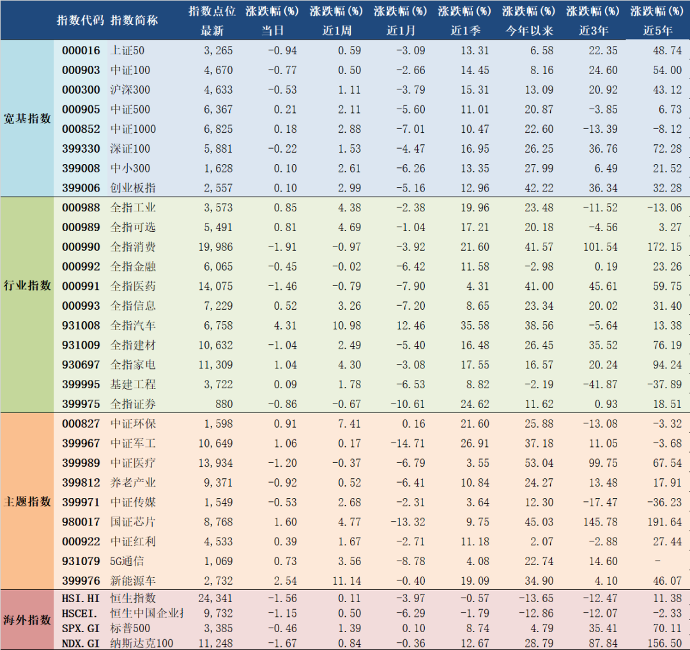Select 纳斯达克100 five-year change 156.50
Viewport: 690px width, 650px height.
point(664,644)
